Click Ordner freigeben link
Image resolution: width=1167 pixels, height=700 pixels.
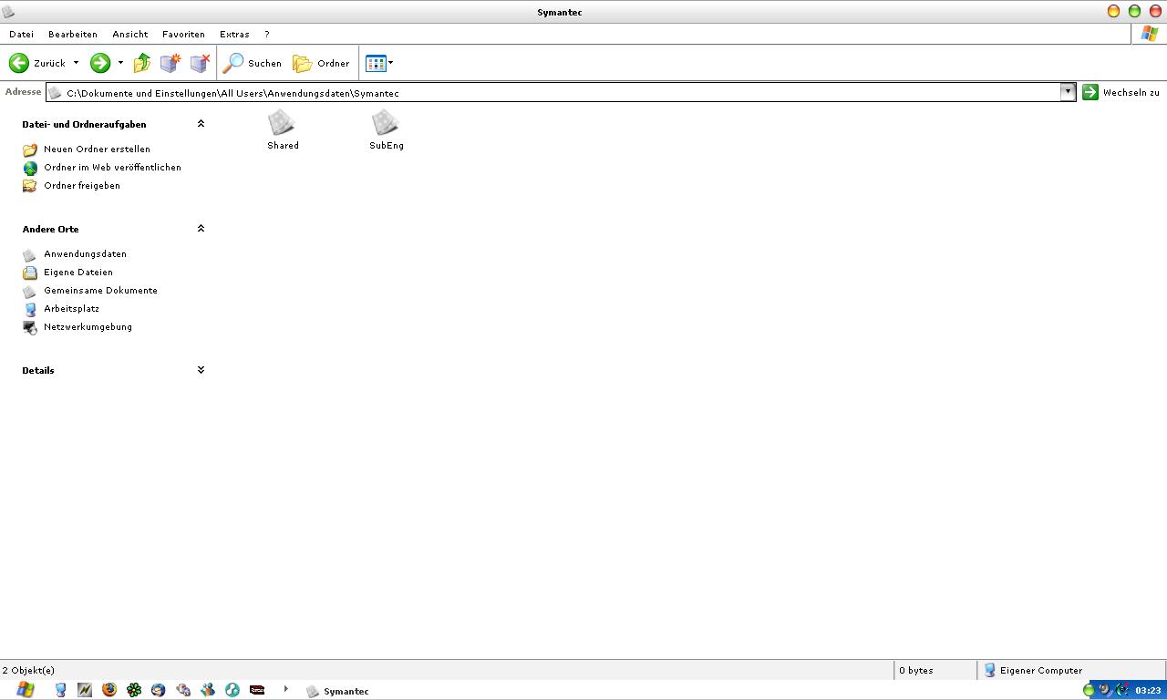(x=82, y=185)
